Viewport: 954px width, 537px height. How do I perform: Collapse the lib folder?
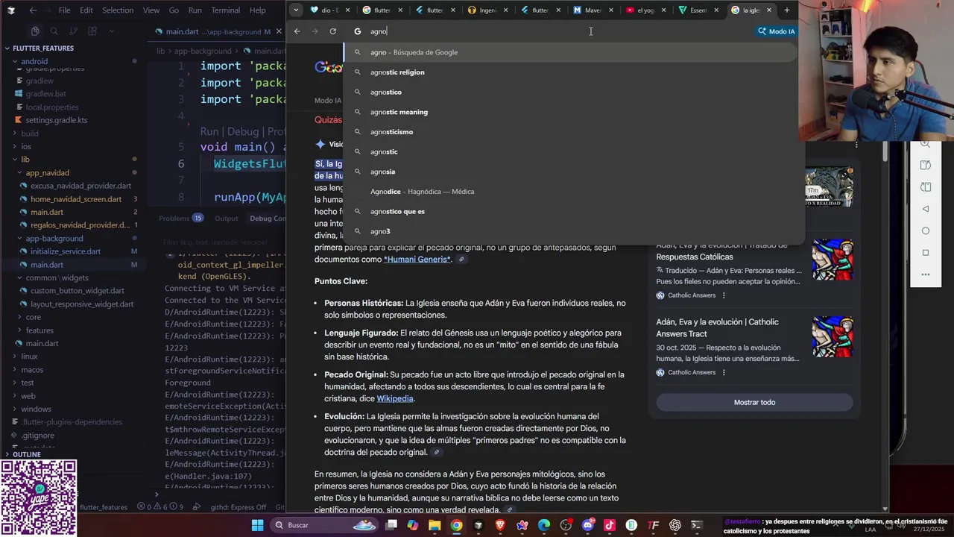click(x=25, y=160)
